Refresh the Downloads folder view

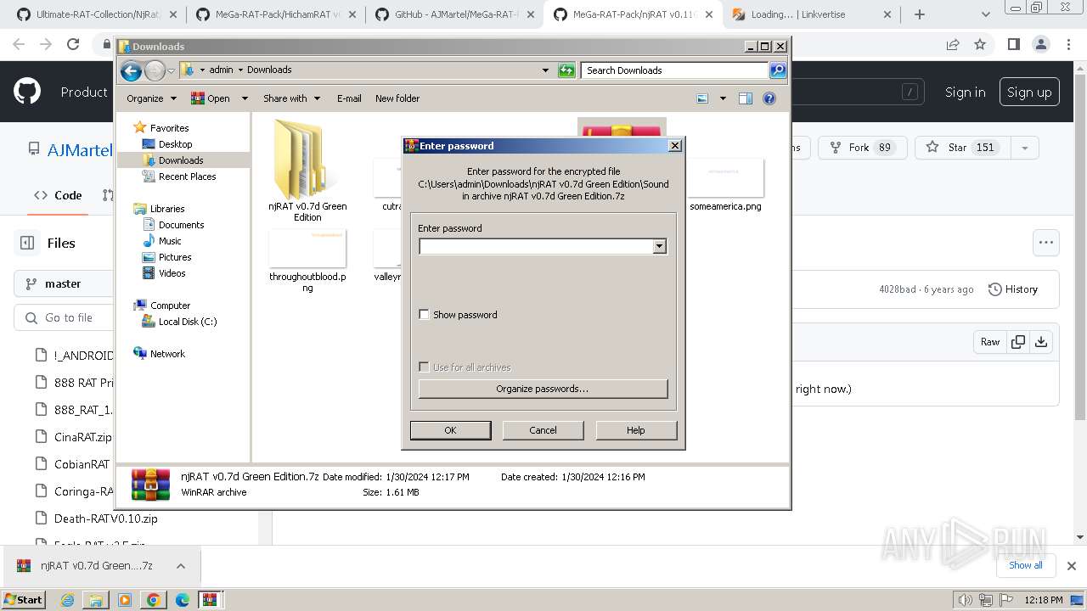[x=566, y=70]
